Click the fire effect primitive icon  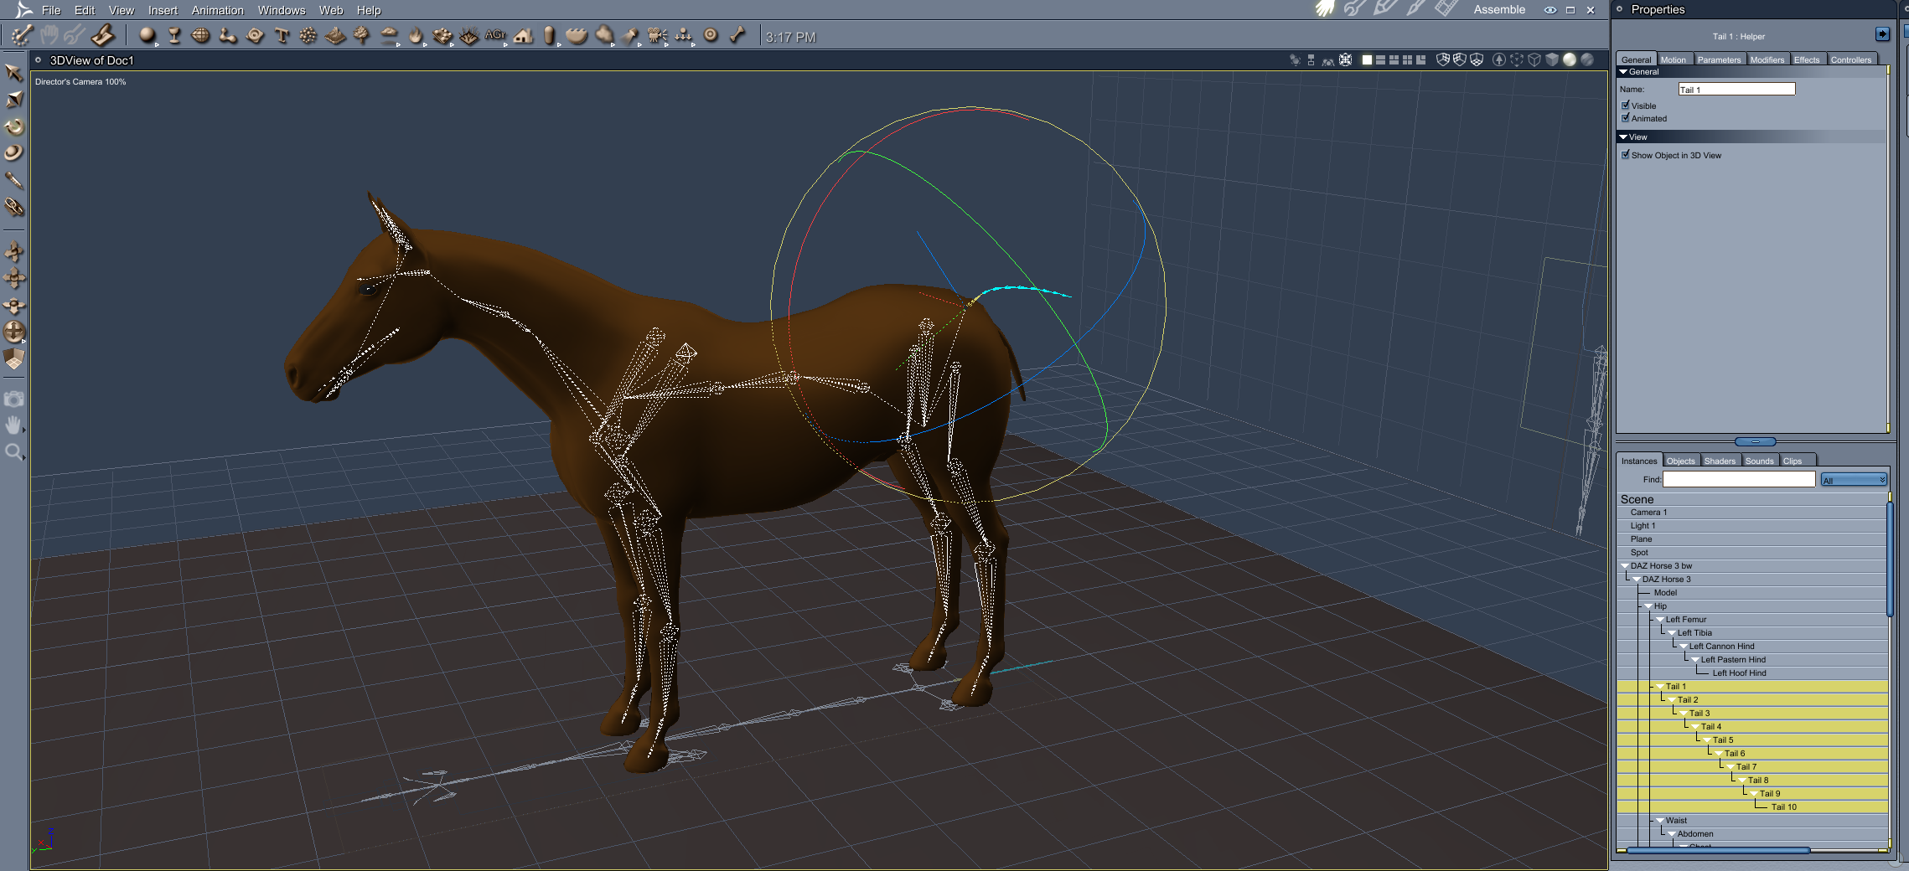coord(416,35)
